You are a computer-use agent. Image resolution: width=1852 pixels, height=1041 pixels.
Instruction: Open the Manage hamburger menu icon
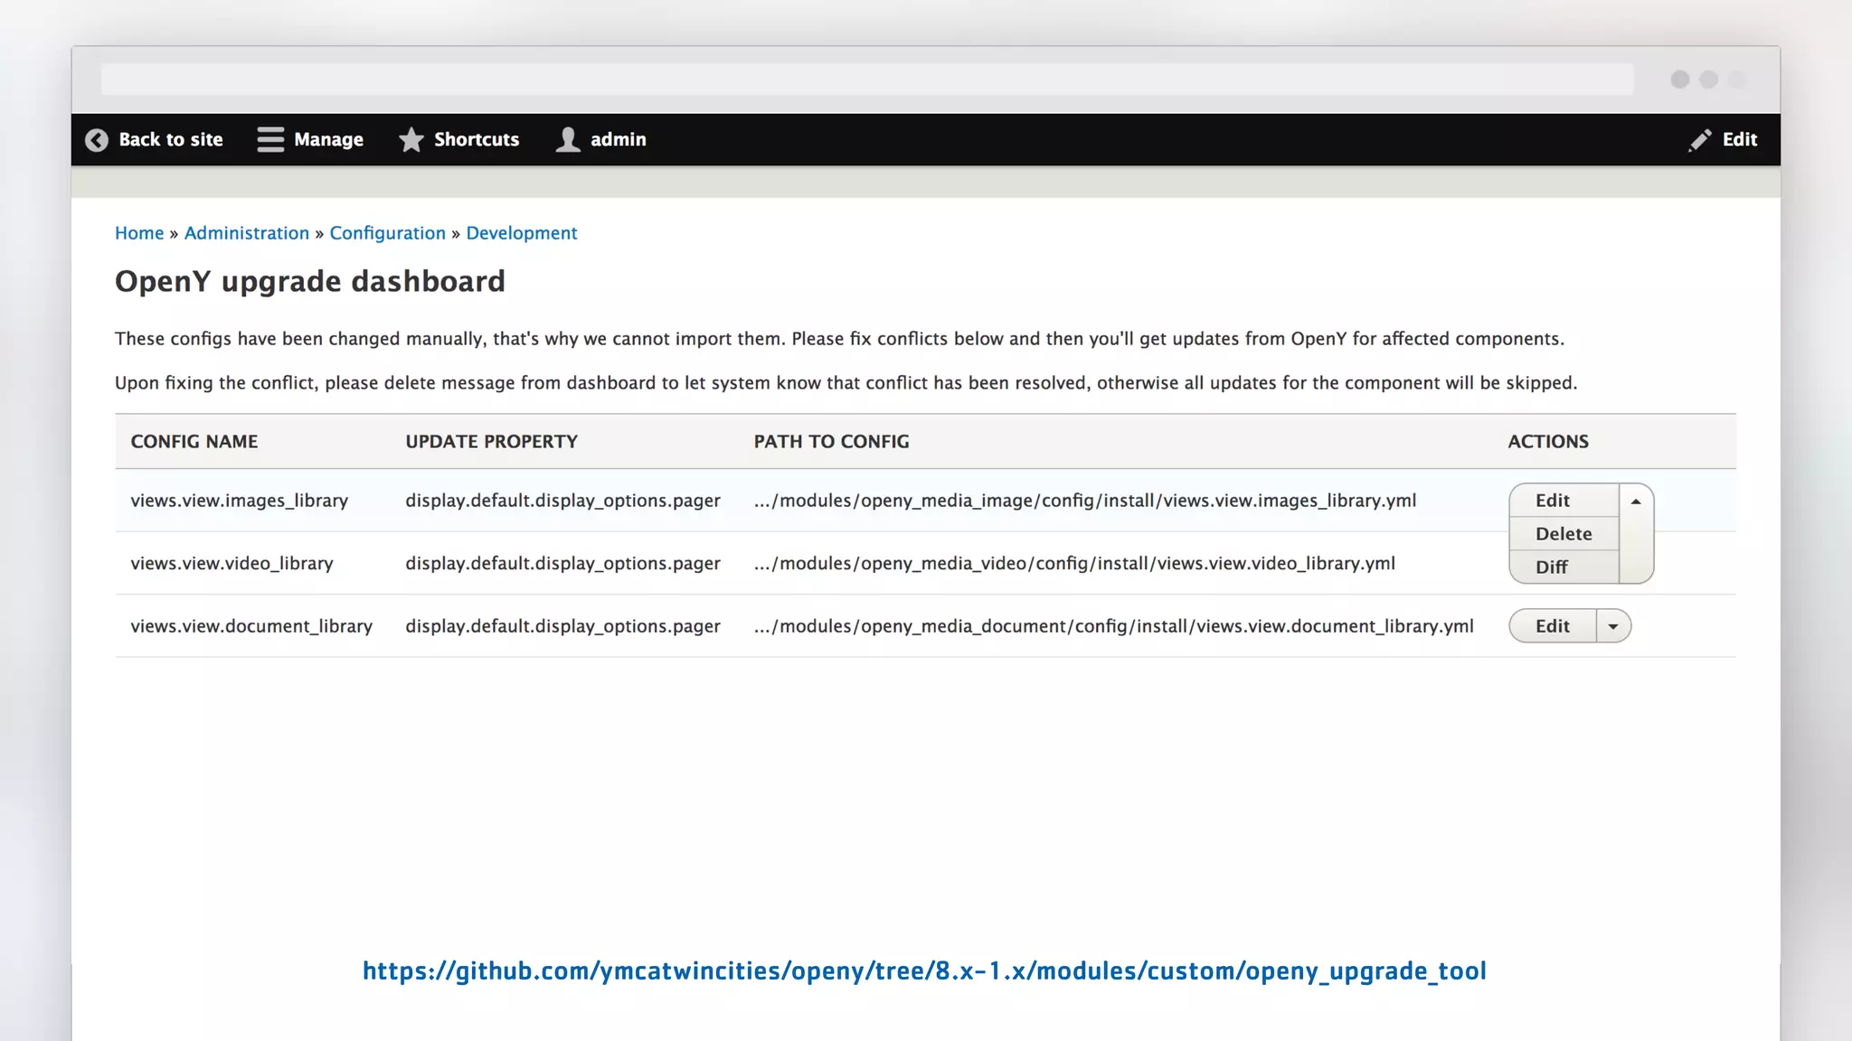coord(270,139)
